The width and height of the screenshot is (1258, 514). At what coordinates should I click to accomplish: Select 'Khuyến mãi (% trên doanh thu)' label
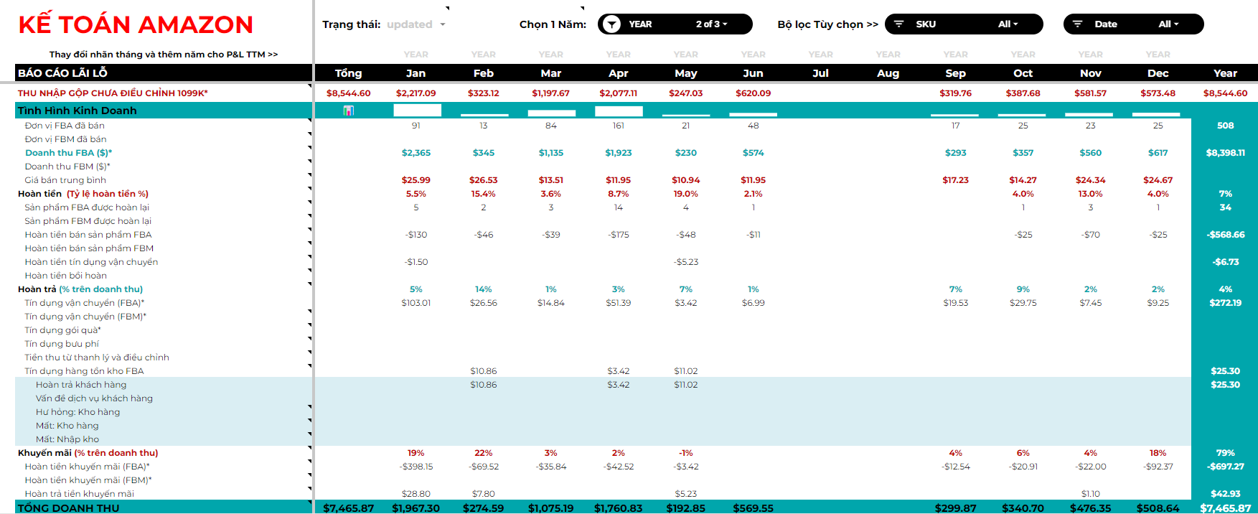tap(88, 453)
